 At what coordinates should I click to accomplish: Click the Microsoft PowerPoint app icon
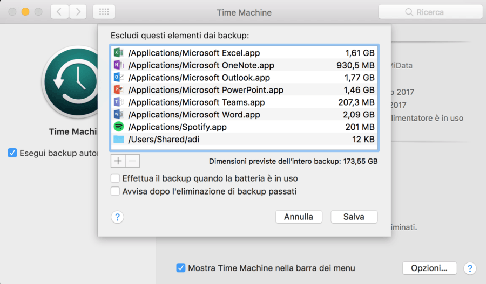click(x=118, y=89)
